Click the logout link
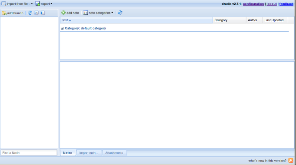 click(272, 4)
